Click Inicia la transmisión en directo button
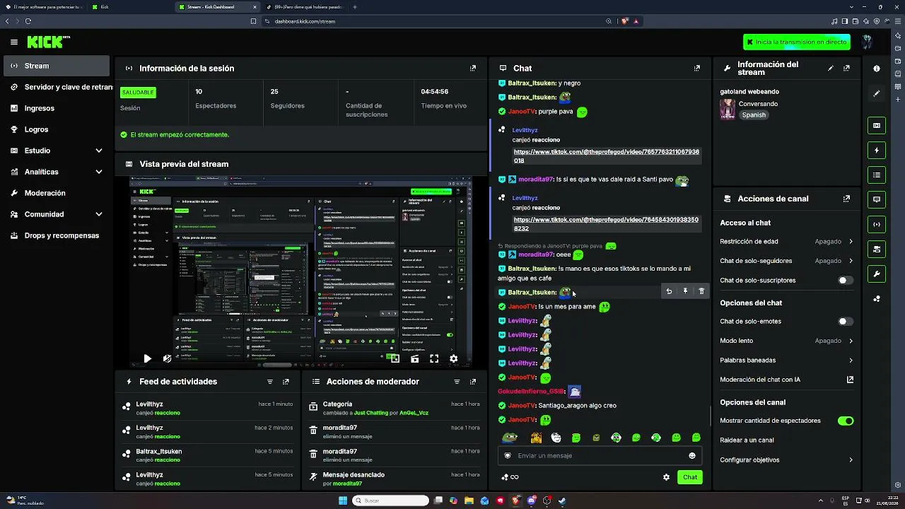 click(x=797, y=42)
